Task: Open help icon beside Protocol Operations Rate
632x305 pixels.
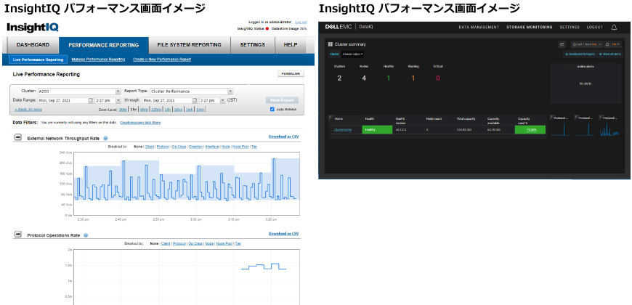Action: pyautogui.click(x=86, y=235)
